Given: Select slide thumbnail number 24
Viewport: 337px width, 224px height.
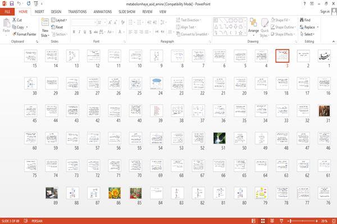Looking at the screenshot, I should (x=157, y=83).
